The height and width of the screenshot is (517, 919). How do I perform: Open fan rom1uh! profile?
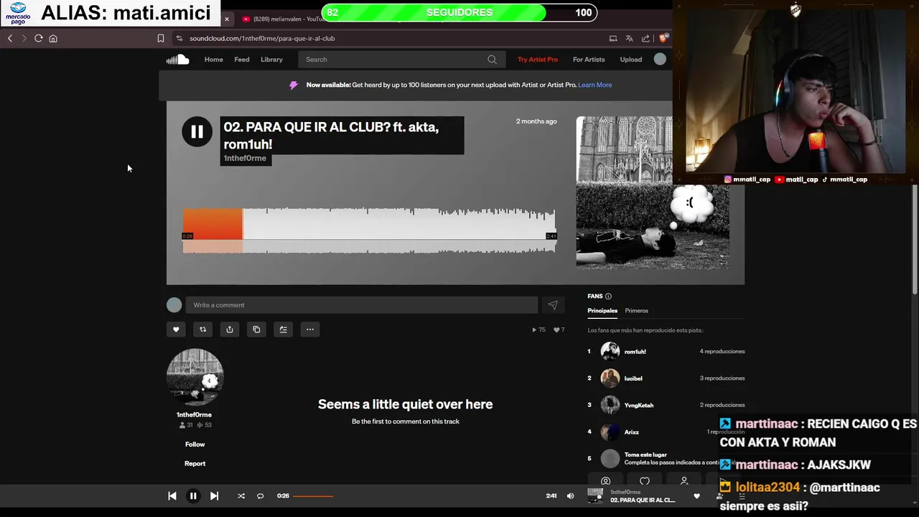tap(635, 352)
